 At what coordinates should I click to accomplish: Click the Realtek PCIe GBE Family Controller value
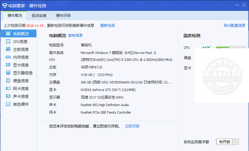(106, 112)
